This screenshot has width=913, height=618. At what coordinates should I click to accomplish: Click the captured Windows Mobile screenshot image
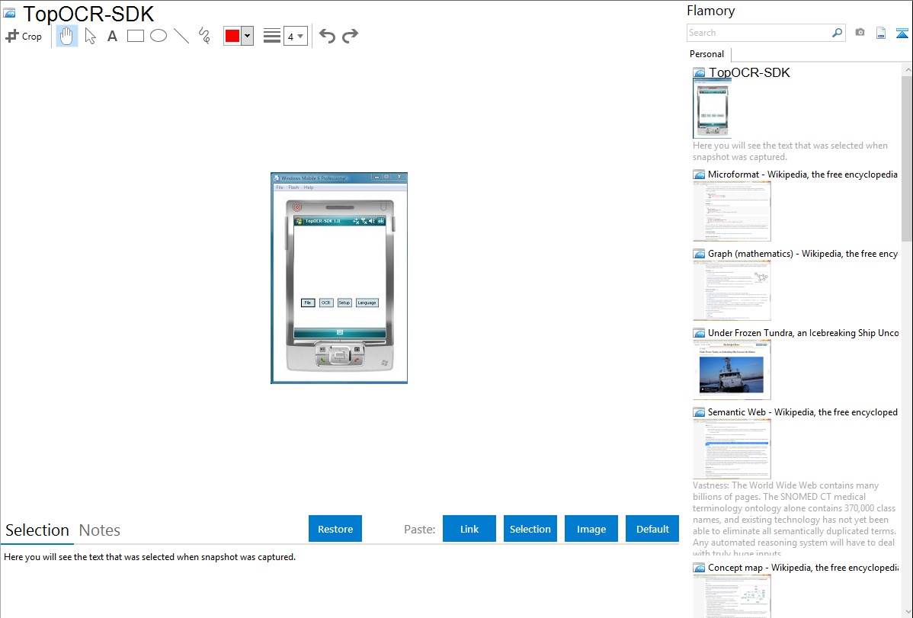[339, 278]
